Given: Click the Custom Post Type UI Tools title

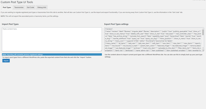Looking at the screenshot, I should click(x=17, y=2).
